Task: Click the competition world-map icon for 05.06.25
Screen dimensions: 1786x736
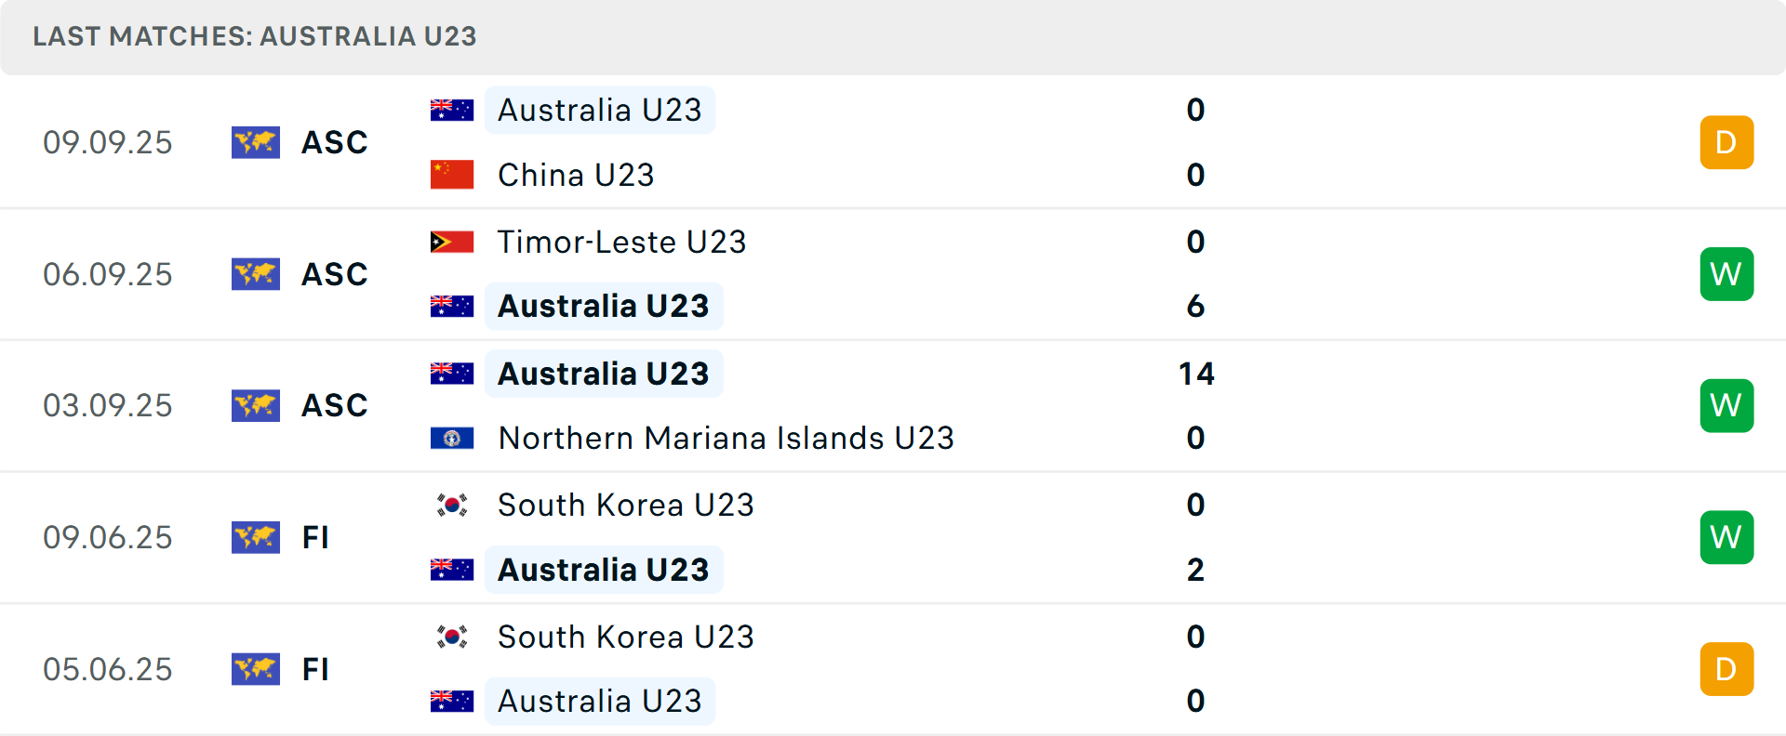Action: (x=256, y=669)
